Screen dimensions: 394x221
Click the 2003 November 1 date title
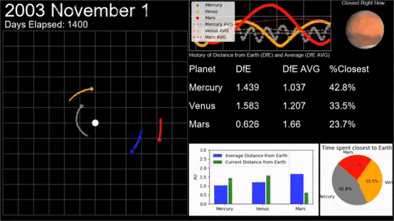[x=77, y=11]
